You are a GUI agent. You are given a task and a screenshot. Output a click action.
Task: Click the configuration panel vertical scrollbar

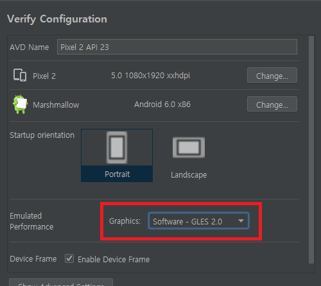[311, 149]
